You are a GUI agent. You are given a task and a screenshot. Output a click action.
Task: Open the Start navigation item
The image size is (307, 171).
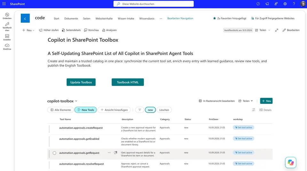coord(56,19)
